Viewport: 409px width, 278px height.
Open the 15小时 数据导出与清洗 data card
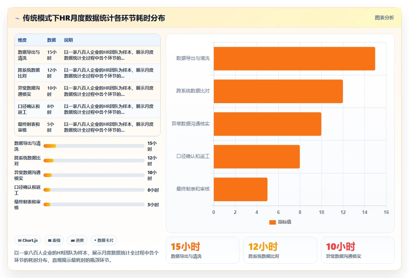[x=203, y=250]
